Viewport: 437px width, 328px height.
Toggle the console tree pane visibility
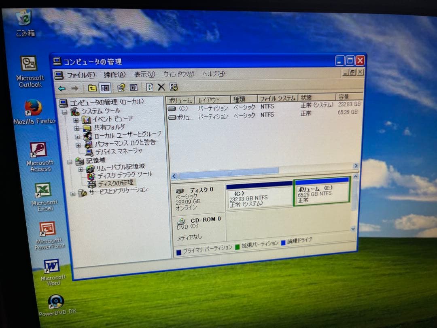[x=104, y=87]
